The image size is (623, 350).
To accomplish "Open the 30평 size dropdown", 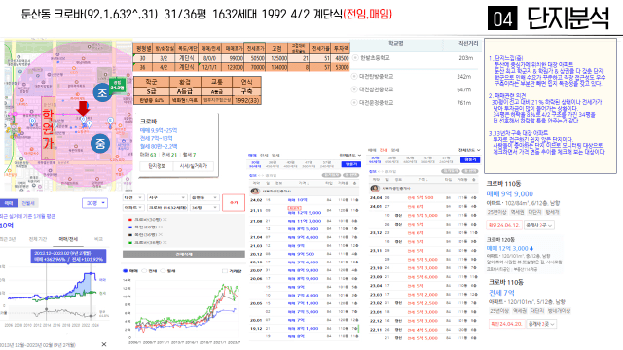I will (94, 203).
